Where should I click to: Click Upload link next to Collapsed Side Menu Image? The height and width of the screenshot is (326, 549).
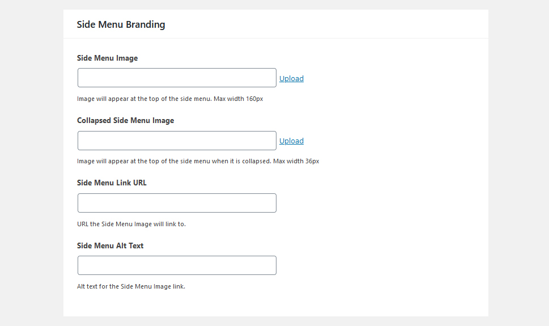tap(291, 141)
